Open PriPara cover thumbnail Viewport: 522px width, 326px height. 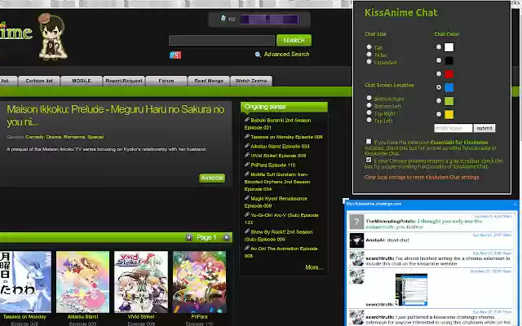coord(199,282)
